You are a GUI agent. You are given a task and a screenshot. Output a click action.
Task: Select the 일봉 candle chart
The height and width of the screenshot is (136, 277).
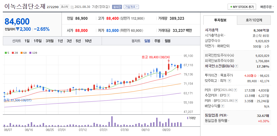pyautogui.click(x=147, y=41)
